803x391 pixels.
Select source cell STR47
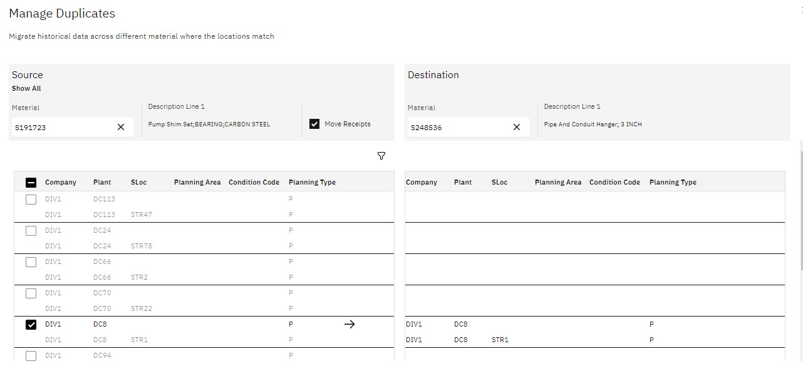(x=142, y=215)
